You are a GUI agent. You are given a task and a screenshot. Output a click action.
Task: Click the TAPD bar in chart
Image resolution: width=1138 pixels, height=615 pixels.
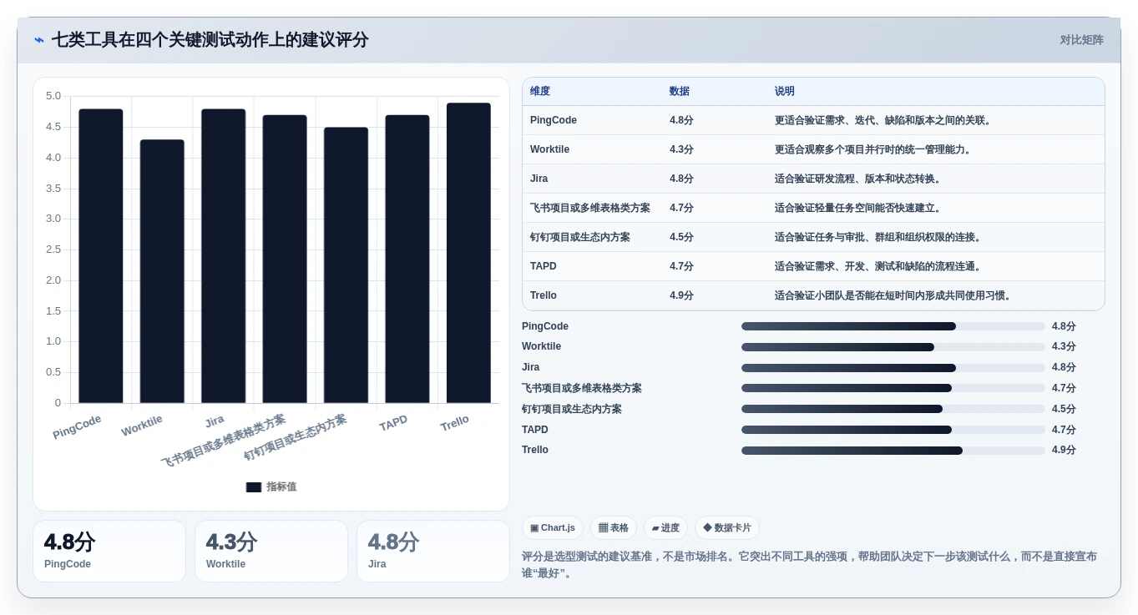click(407, 259)
